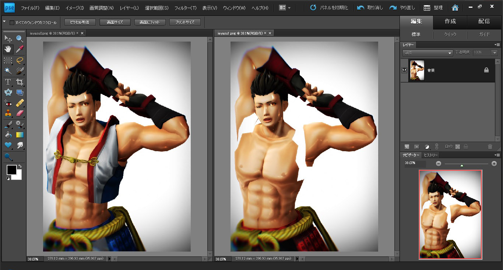This screenshot has height=270, width=503.
Task: Select the Dodge tool above color swatches
Action: [x=8, y=157]
